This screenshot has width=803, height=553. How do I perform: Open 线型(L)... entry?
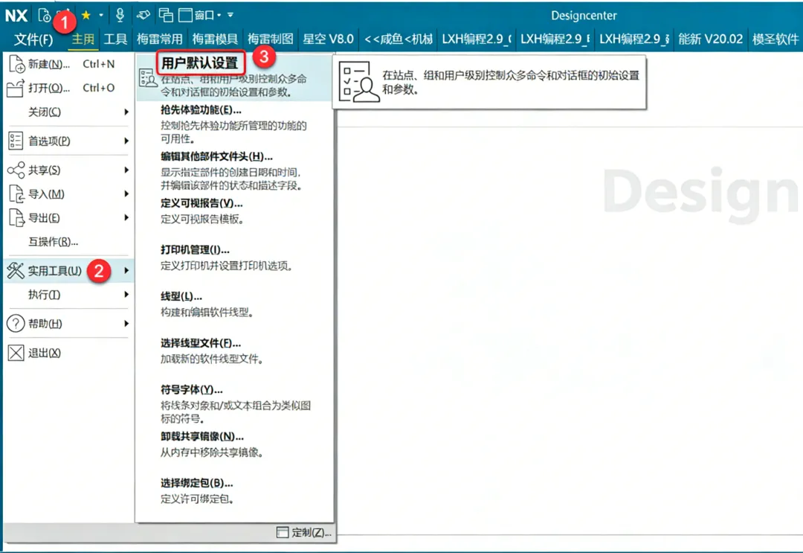pyautogui.click(x=181, y=297)
